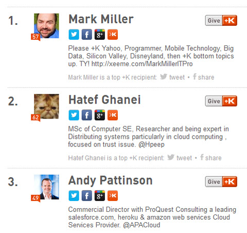
Task: Tweet that Mark Miller is top recipient
Action: (172, 77)
